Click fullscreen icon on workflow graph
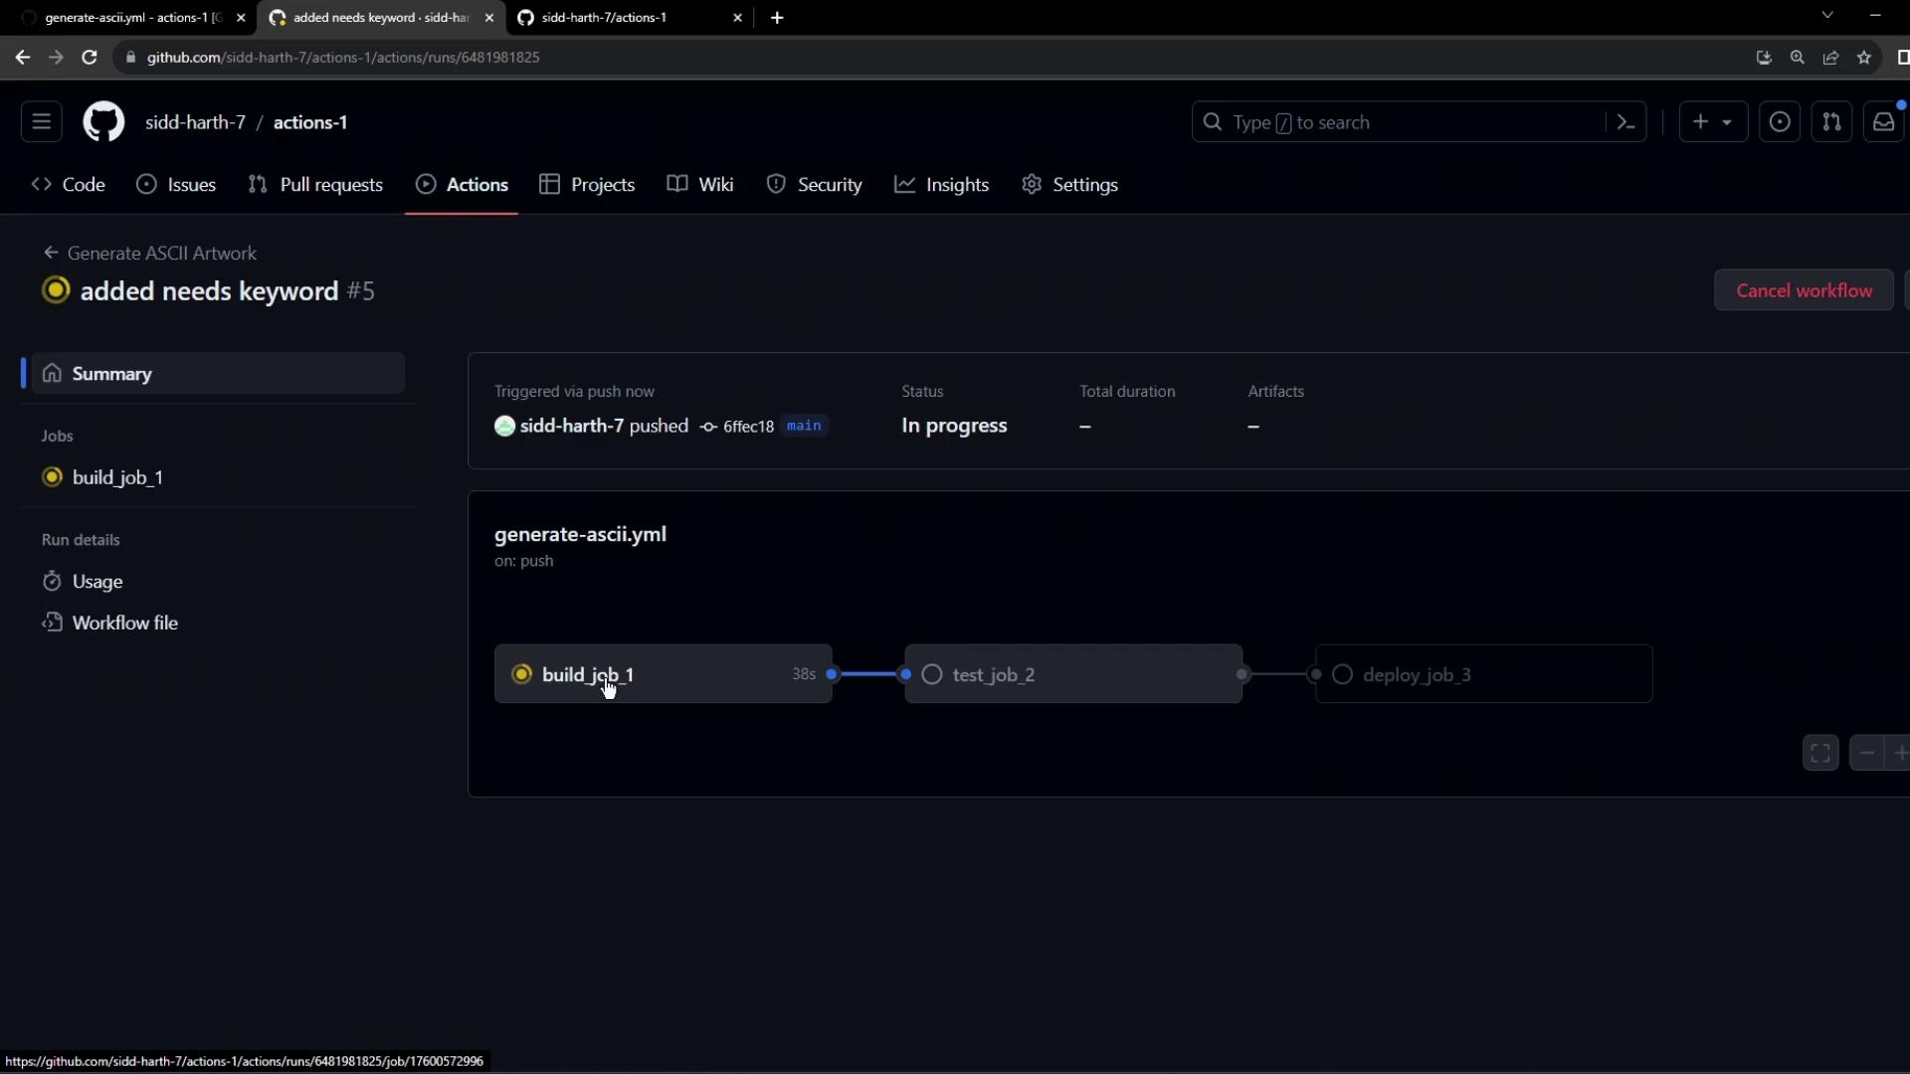This screenshot has height=1074, width=1910. (x=1820, y=753)
